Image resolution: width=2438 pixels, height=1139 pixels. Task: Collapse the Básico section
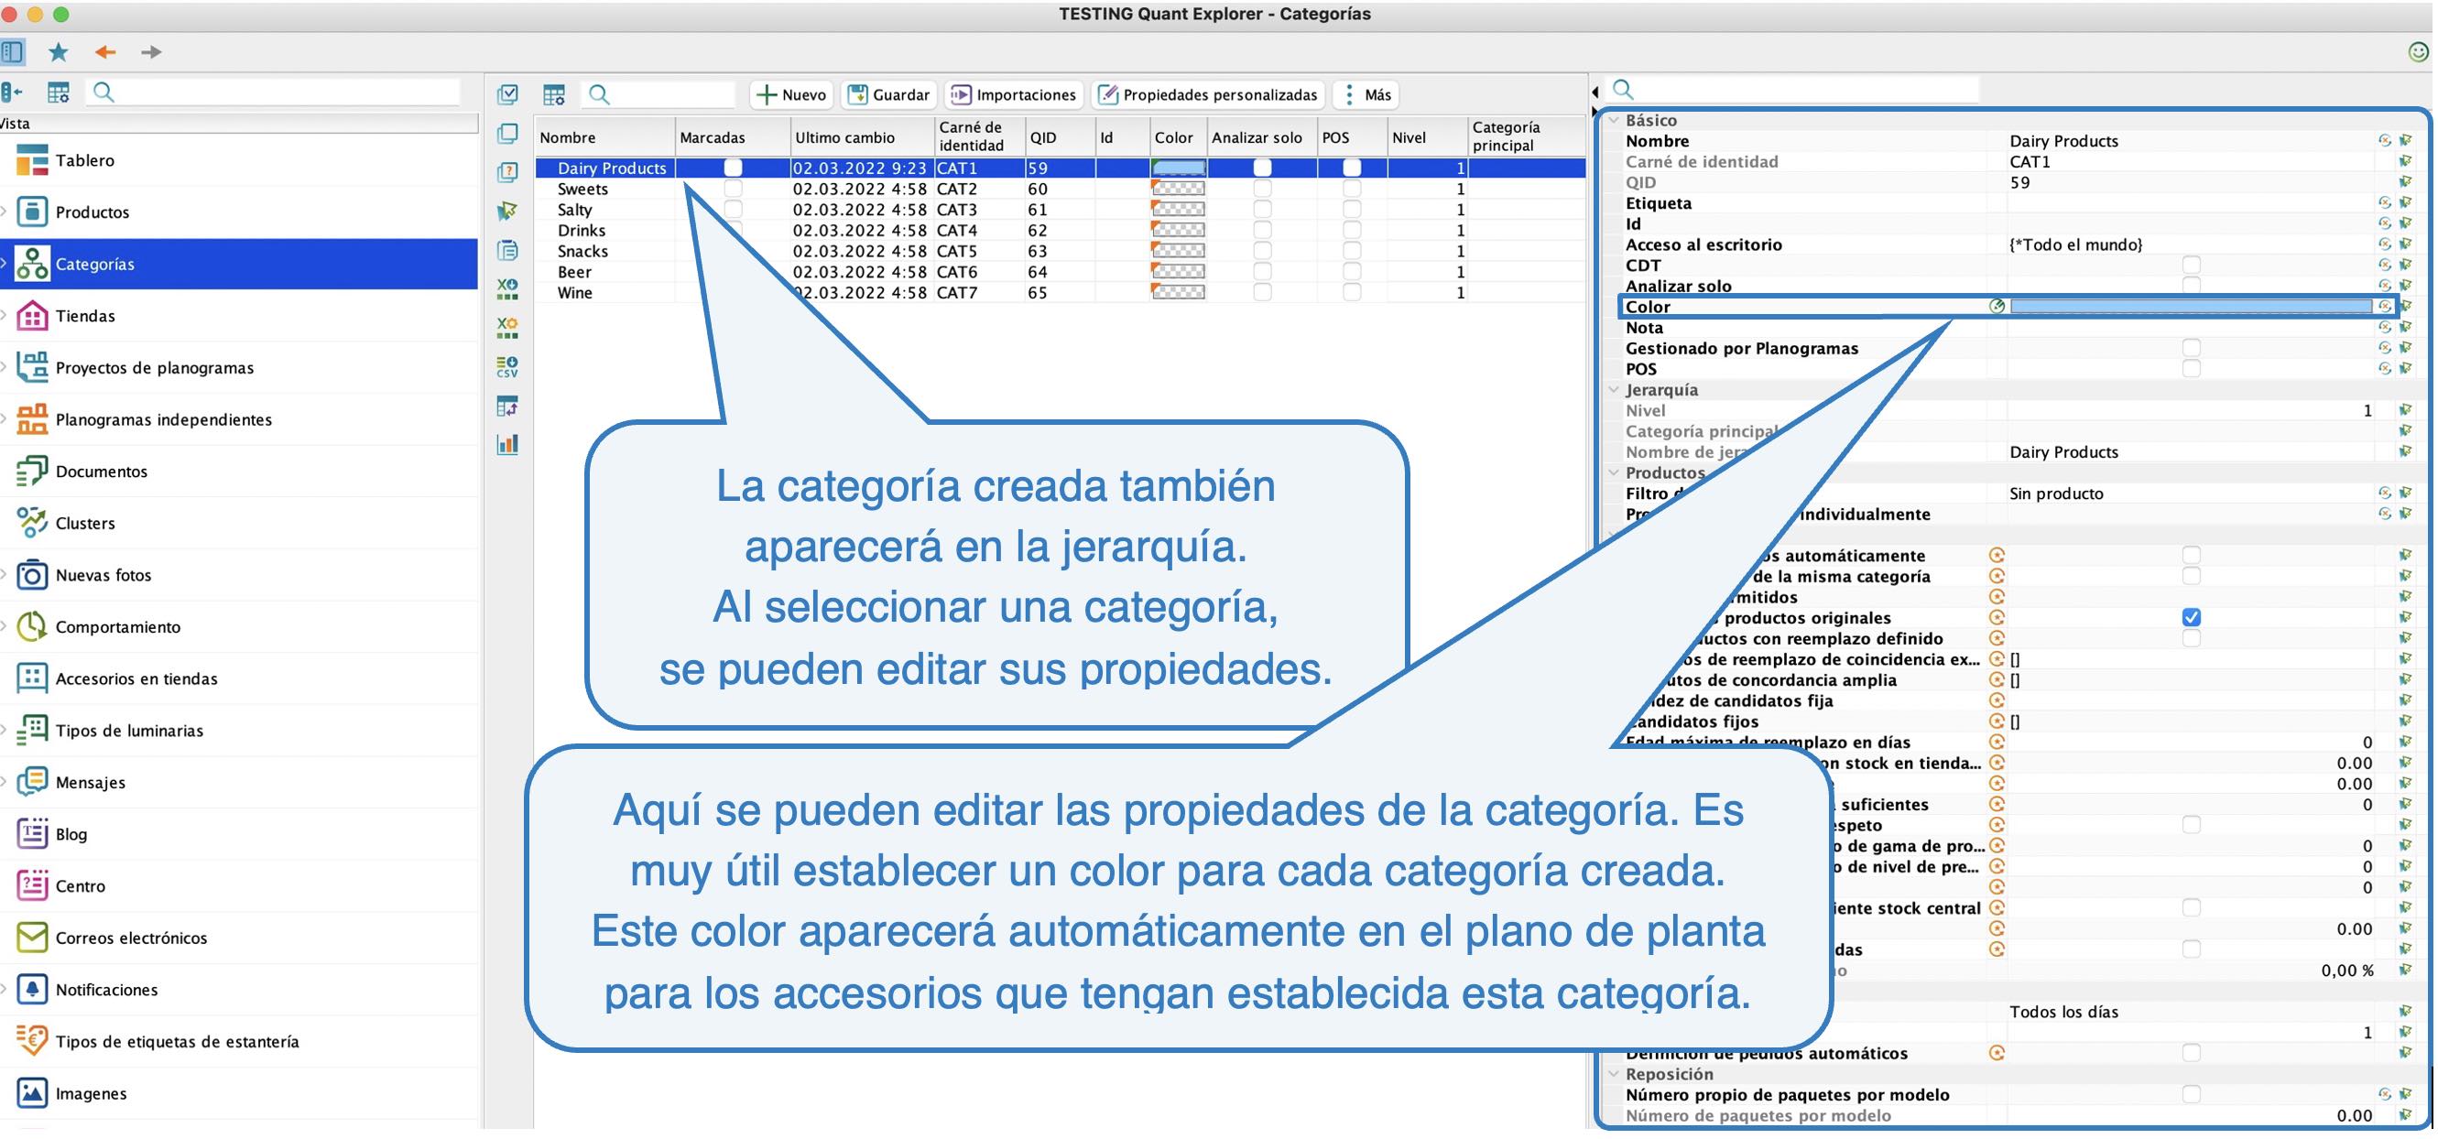tap(1614, 120)
